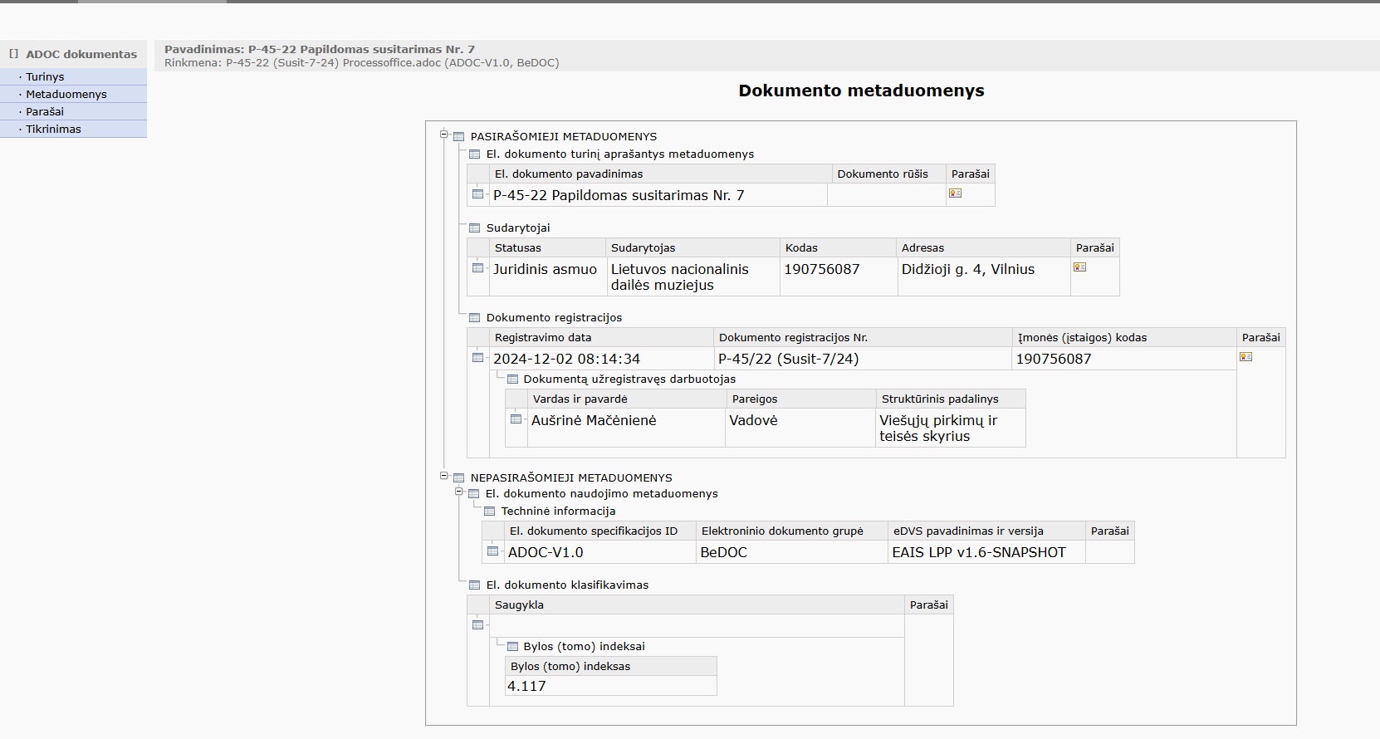Open the Parašai sidebar item
Viewport: 1380px width, 739px height.
tap(45, 111)
